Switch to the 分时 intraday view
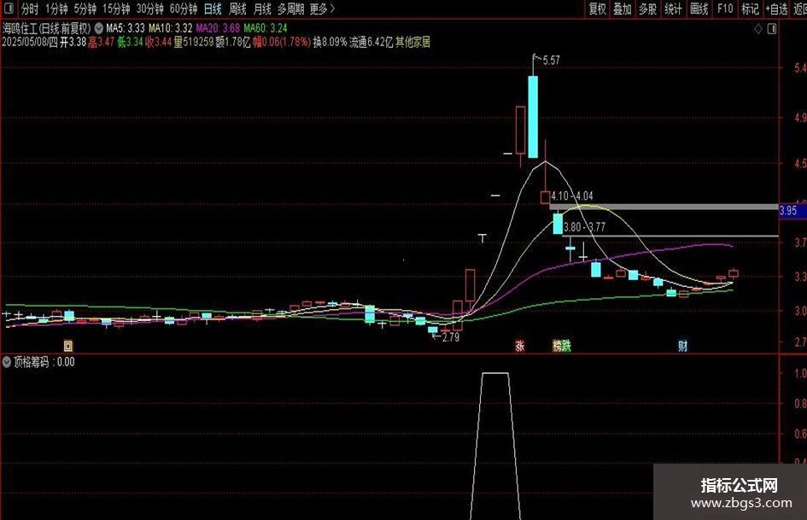The image size is (807, 520). point(30,9)
